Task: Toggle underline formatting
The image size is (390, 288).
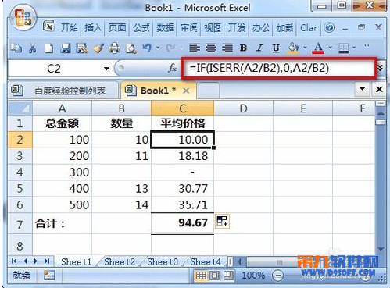Action: pos(276,48)
